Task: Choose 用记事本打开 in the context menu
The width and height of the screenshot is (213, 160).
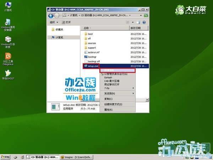Action: pos(118,85)
